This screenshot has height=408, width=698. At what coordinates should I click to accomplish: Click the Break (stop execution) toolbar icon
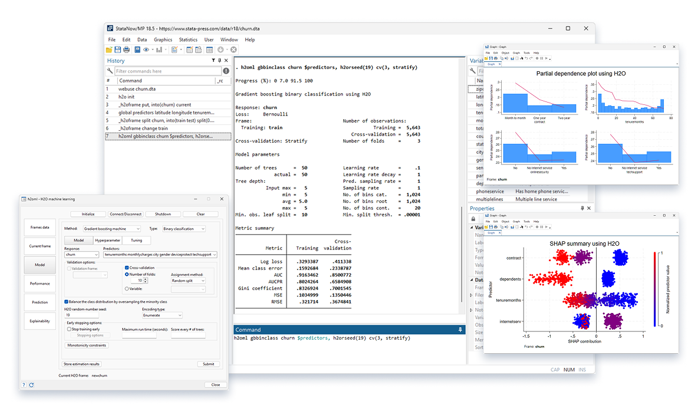point(233,50)
